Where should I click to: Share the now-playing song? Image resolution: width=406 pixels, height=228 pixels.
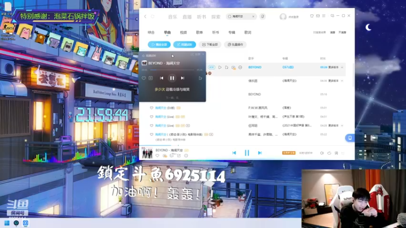point(179,156)
